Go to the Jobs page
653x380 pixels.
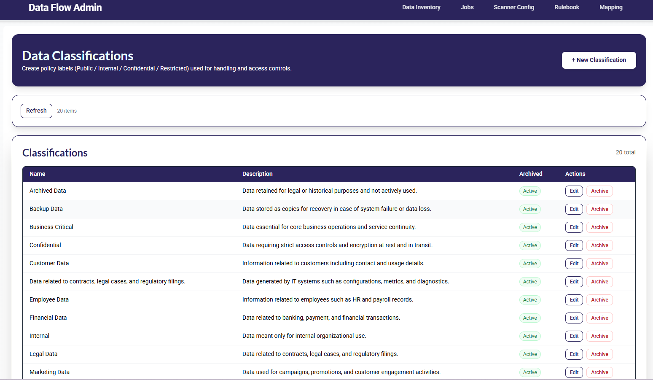(x=467, y=7)
